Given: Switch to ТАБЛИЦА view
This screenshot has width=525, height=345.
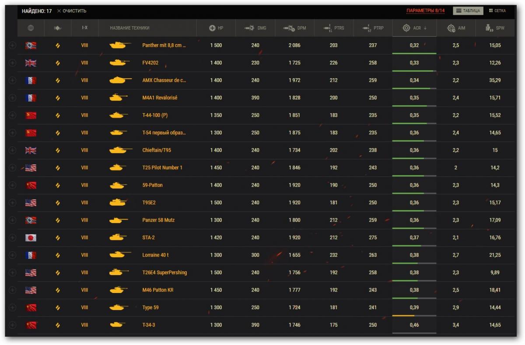Looking at the screenshot, I should (468, 11).
